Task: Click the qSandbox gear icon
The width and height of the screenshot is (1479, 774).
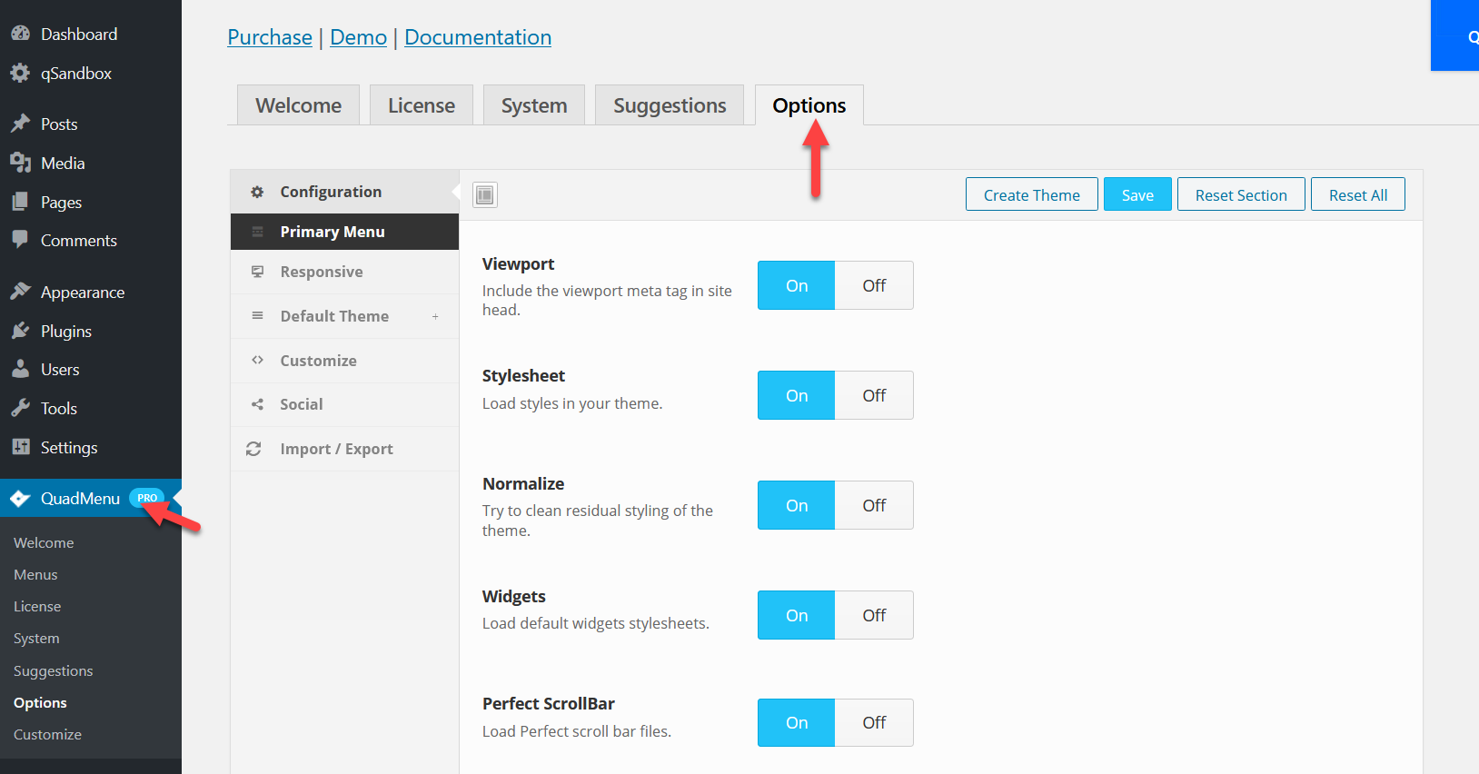Action: tap(20, 73)
